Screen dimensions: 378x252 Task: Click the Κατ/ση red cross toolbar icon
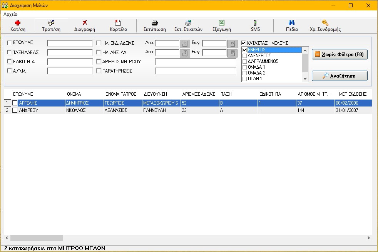coord(18,23)
